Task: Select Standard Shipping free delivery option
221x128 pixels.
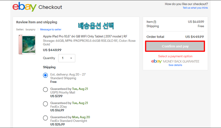Action: coord(45,75)
